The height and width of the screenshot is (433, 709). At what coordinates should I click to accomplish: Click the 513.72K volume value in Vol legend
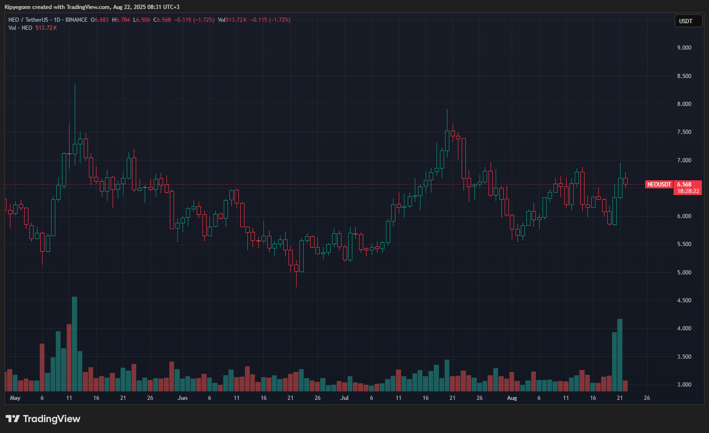[46, 28]
